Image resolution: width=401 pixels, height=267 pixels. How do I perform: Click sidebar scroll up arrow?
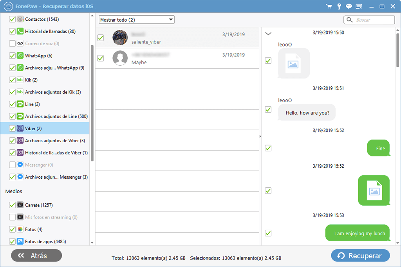coord(92,16)
